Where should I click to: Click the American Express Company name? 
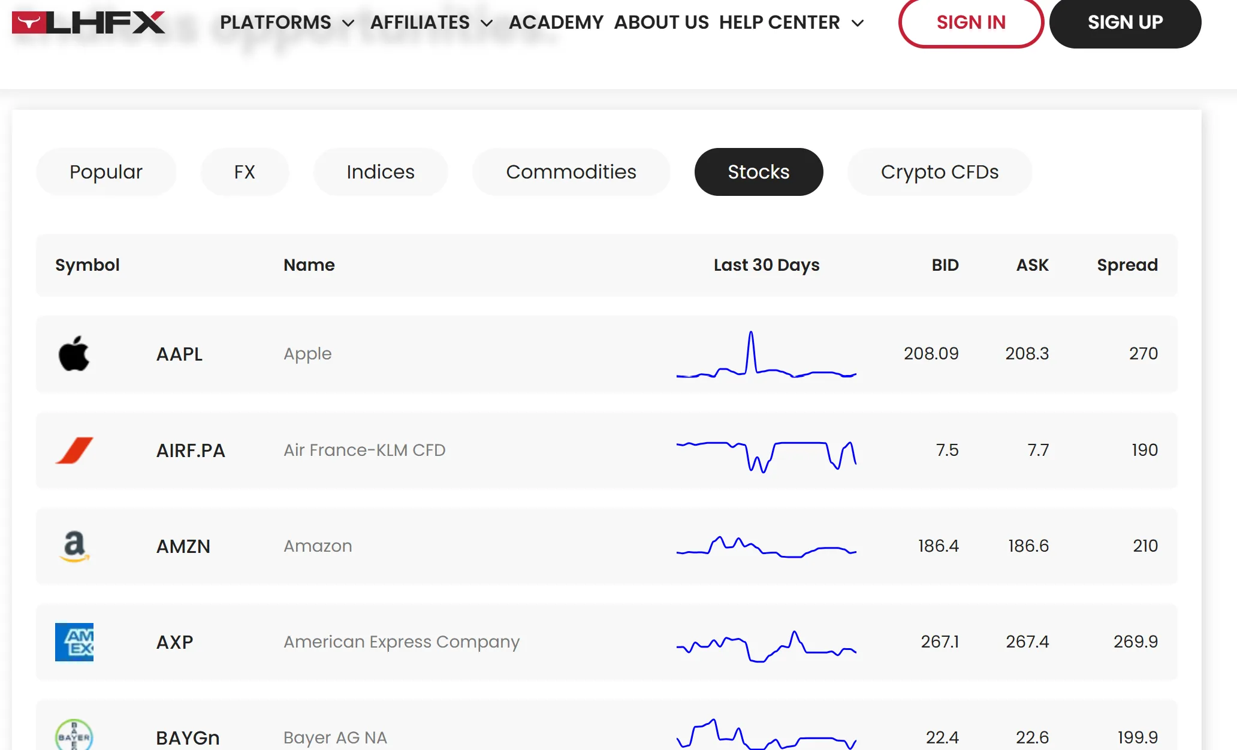coord(402,642)
